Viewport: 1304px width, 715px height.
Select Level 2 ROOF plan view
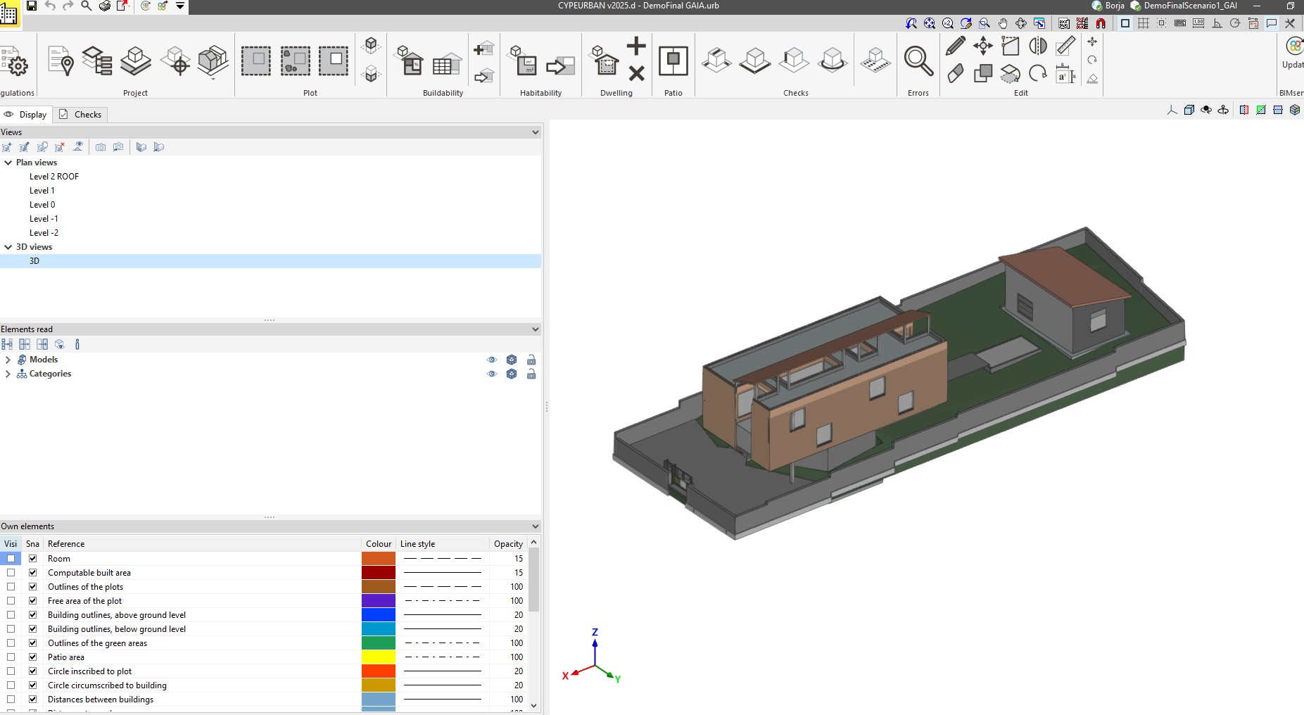click(53, 177)
